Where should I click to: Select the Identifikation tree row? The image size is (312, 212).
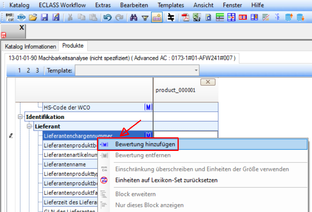coord(89,117)
